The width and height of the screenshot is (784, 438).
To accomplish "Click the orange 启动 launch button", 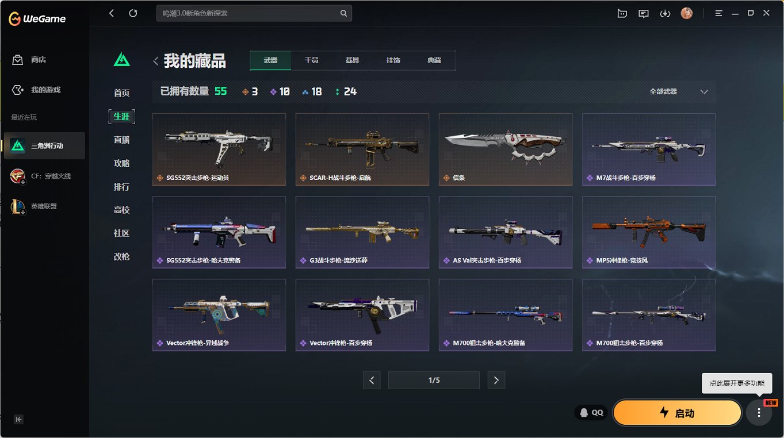I will [677, 413].
